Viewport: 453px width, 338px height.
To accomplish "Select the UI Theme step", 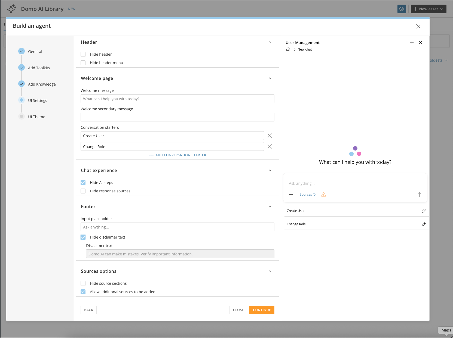I will coord(36,117).
